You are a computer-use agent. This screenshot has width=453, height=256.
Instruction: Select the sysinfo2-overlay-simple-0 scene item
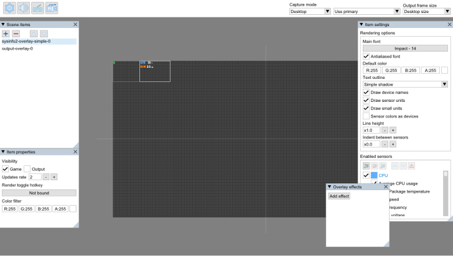26,41
